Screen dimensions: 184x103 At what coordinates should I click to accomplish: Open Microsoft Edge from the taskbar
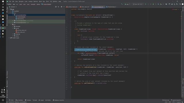click(x=3, y=13)
